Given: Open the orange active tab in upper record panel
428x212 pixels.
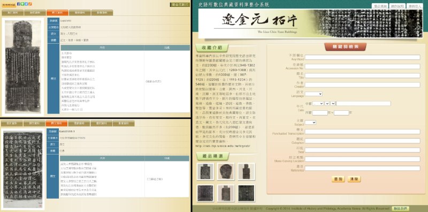Looking at the screenshot, I should [57, 12].
